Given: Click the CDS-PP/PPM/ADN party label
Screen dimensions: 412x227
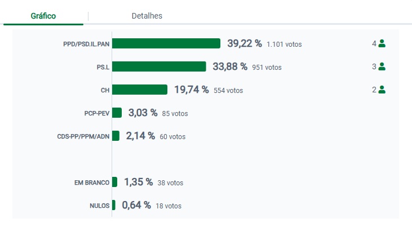Looking at the screenshot, I should [x=83, y=136].
